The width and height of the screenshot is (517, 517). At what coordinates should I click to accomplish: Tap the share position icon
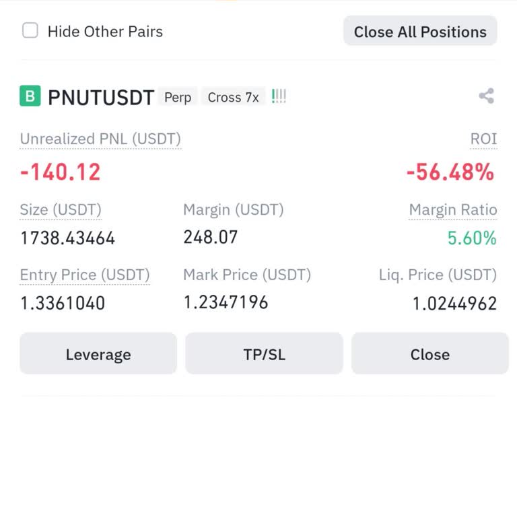(486, 96)
